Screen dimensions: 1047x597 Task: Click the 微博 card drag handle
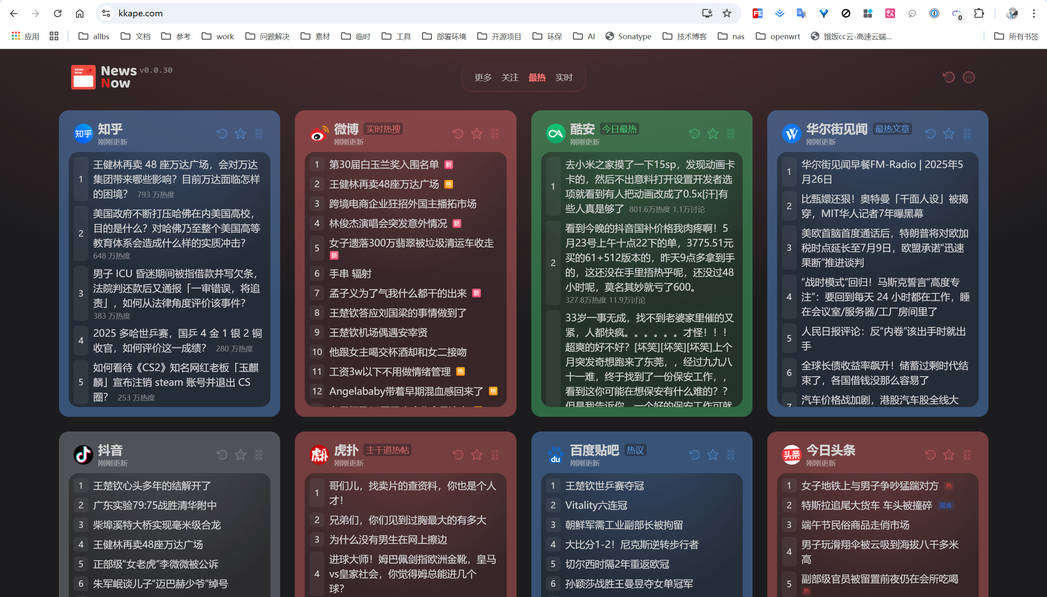point(495,134)
